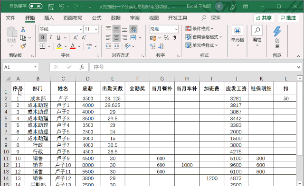Viewport: 304px width, 186px height.
Task: Expand the formula bar
Action: pos(299,67)
